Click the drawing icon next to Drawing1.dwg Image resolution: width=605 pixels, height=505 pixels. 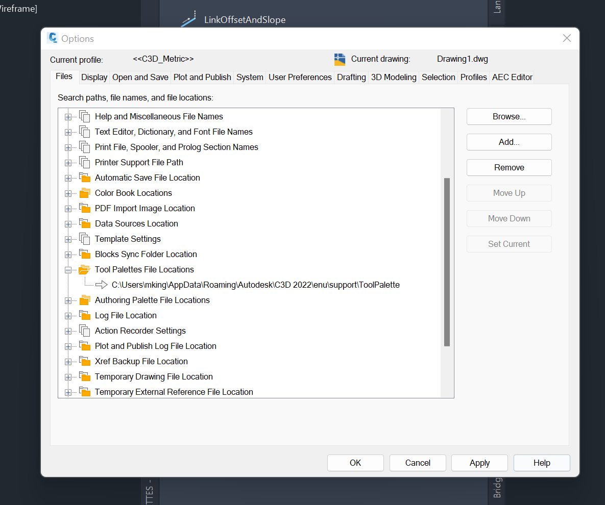(x=340, y=59)
